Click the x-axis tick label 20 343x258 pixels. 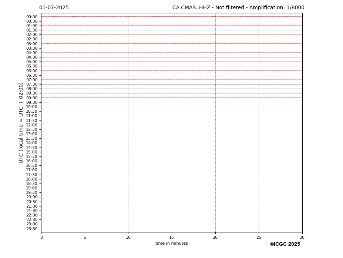(215, 237)
